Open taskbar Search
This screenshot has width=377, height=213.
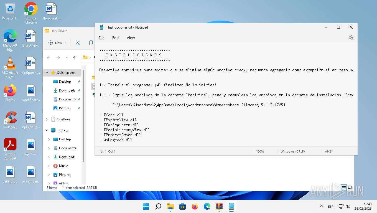point(158,206)
